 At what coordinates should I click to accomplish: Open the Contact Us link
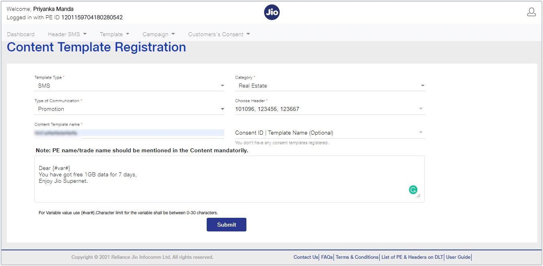306,257
